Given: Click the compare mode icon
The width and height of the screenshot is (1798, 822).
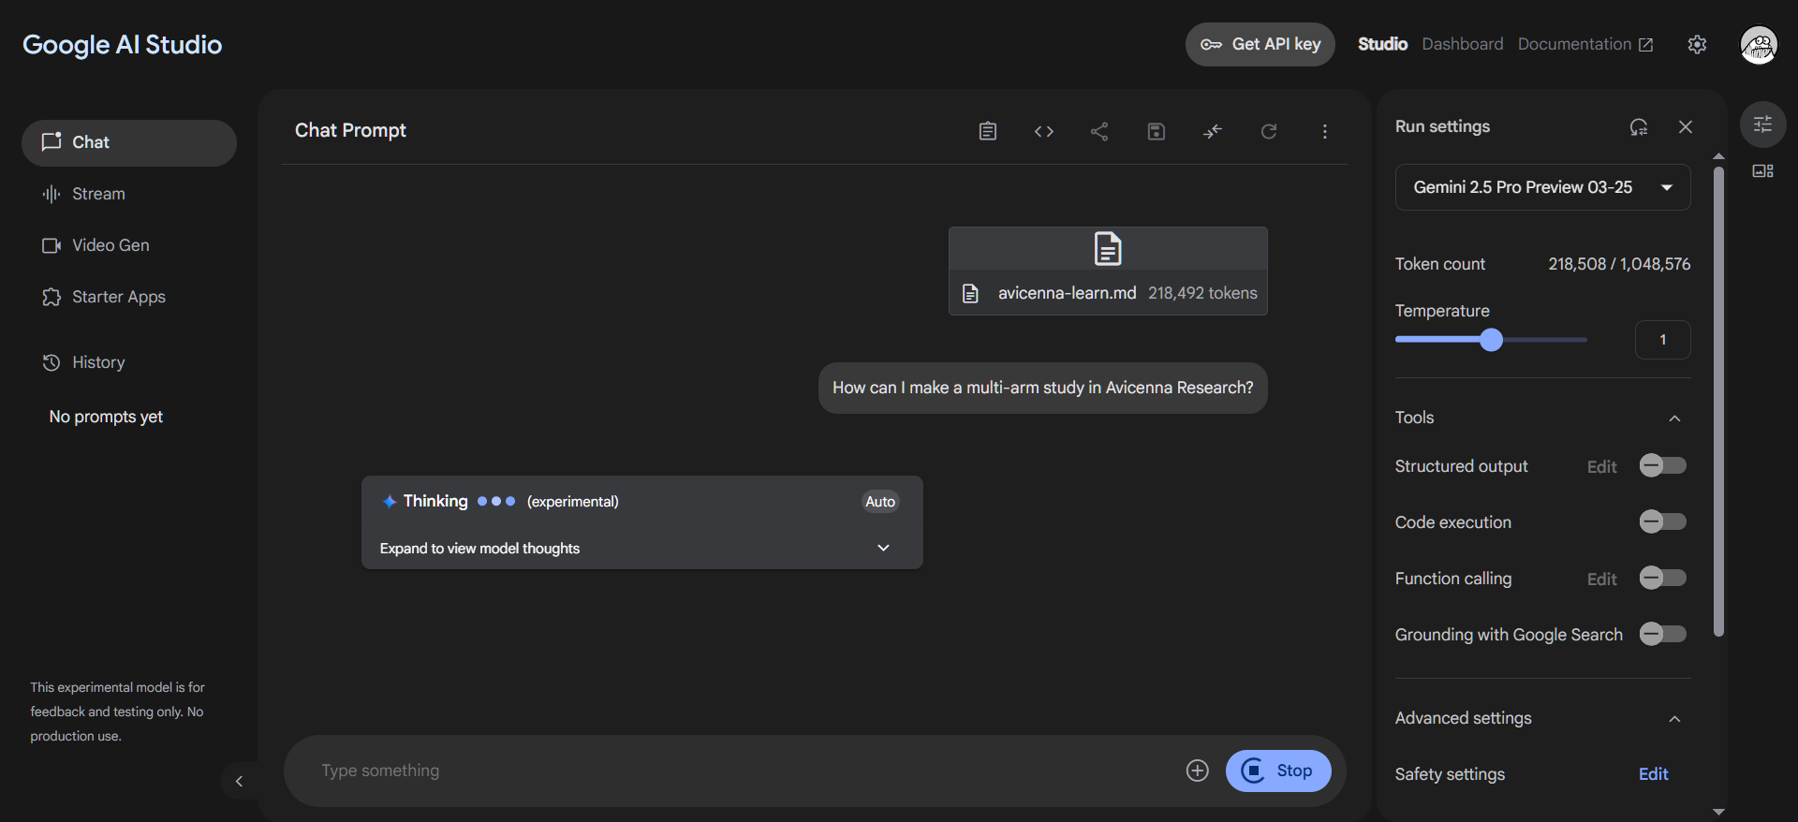Looking at the screenshot, I should pyautogui.click(x=1212, y=131).
